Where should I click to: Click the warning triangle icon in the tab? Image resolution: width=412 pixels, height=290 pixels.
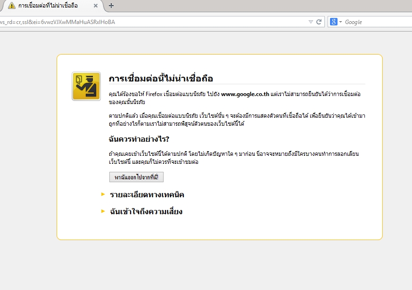(x=12, y=6)
